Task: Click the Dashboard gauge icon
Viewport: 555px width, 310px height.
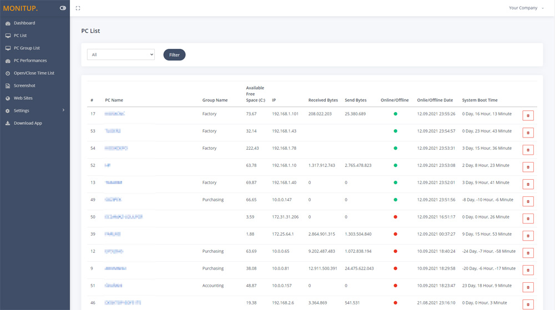Action: point(8,23)
